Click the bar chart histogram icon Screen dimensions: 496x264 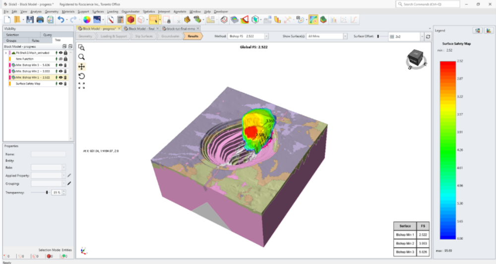click(x=334, y=20)
